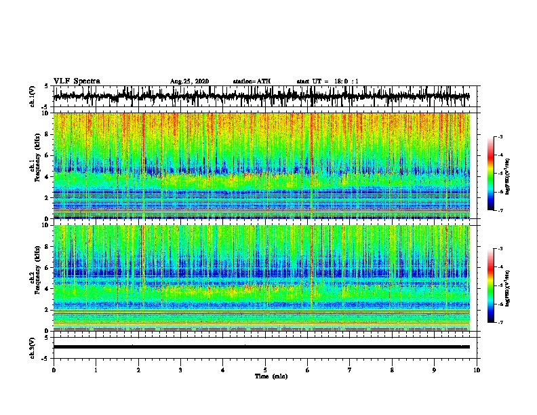537x415 pixels.
Task: Click the "ch.1(V)" waveform axis label
Action: coord(32,96)
